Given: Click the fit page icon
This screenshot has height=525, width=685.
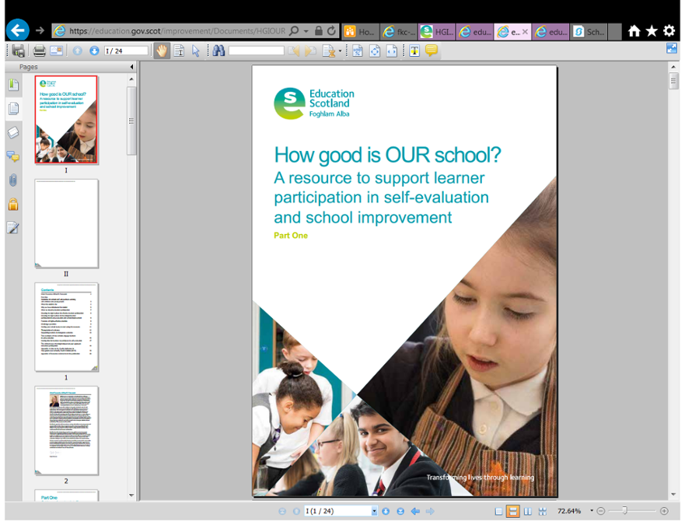Looking at the screenshot, I should tap(375, 51).
